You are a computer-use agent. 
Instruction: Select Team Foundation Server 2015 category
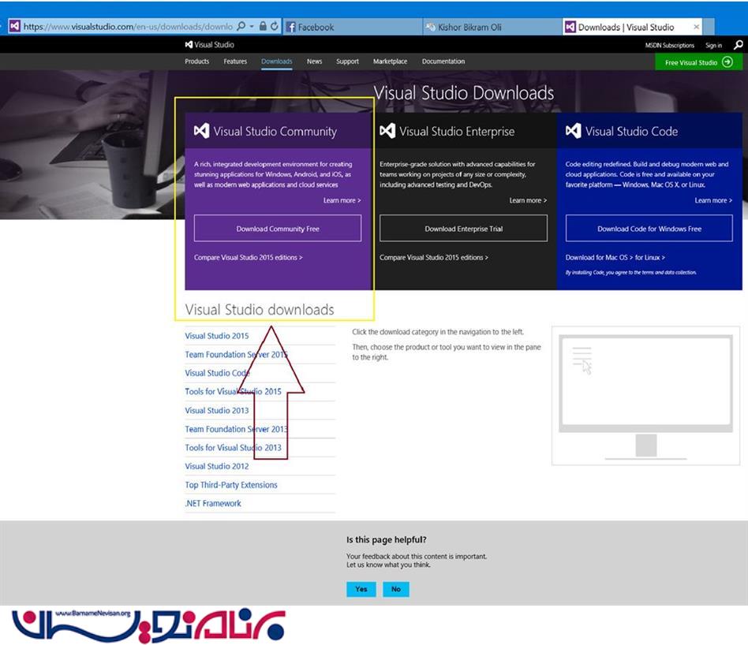(236, 354)
